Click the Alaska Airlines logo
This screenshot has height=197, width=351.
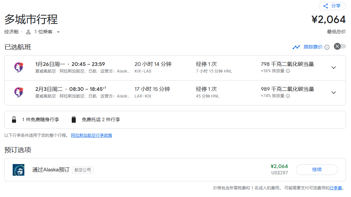(x=19, y=170)
